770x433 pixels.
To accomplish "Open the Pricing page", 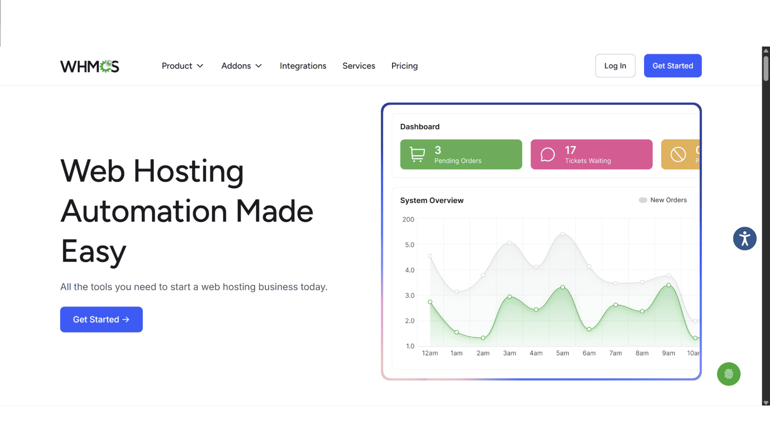I will [x=404, y=66].
